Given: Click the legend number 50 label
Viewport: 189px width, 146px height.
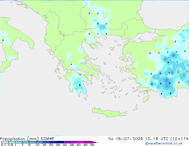Looking at the screenshot, I should click(x=92, y=145).
